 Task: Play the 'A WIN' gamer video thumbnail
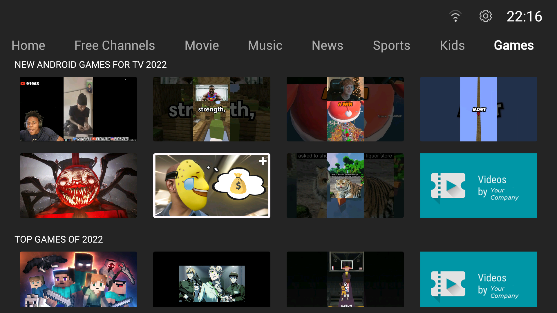(x=345, y=109)
